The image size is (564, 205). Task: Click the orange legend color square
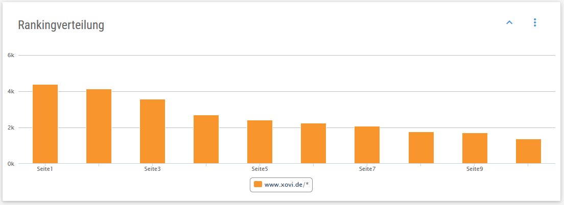(x=257, y=185)
